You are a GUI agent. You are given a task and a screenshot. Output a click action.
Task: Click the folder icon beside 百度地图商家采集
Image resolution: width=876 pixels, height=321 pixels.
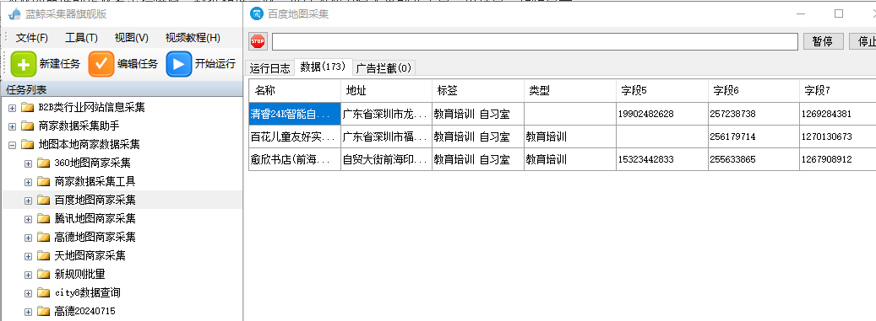click(x=44, y=200)
